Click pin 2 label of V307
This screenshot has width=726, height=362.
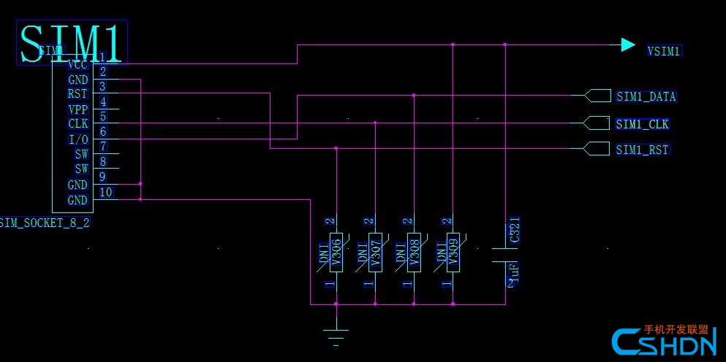click(x=369, y=221)
